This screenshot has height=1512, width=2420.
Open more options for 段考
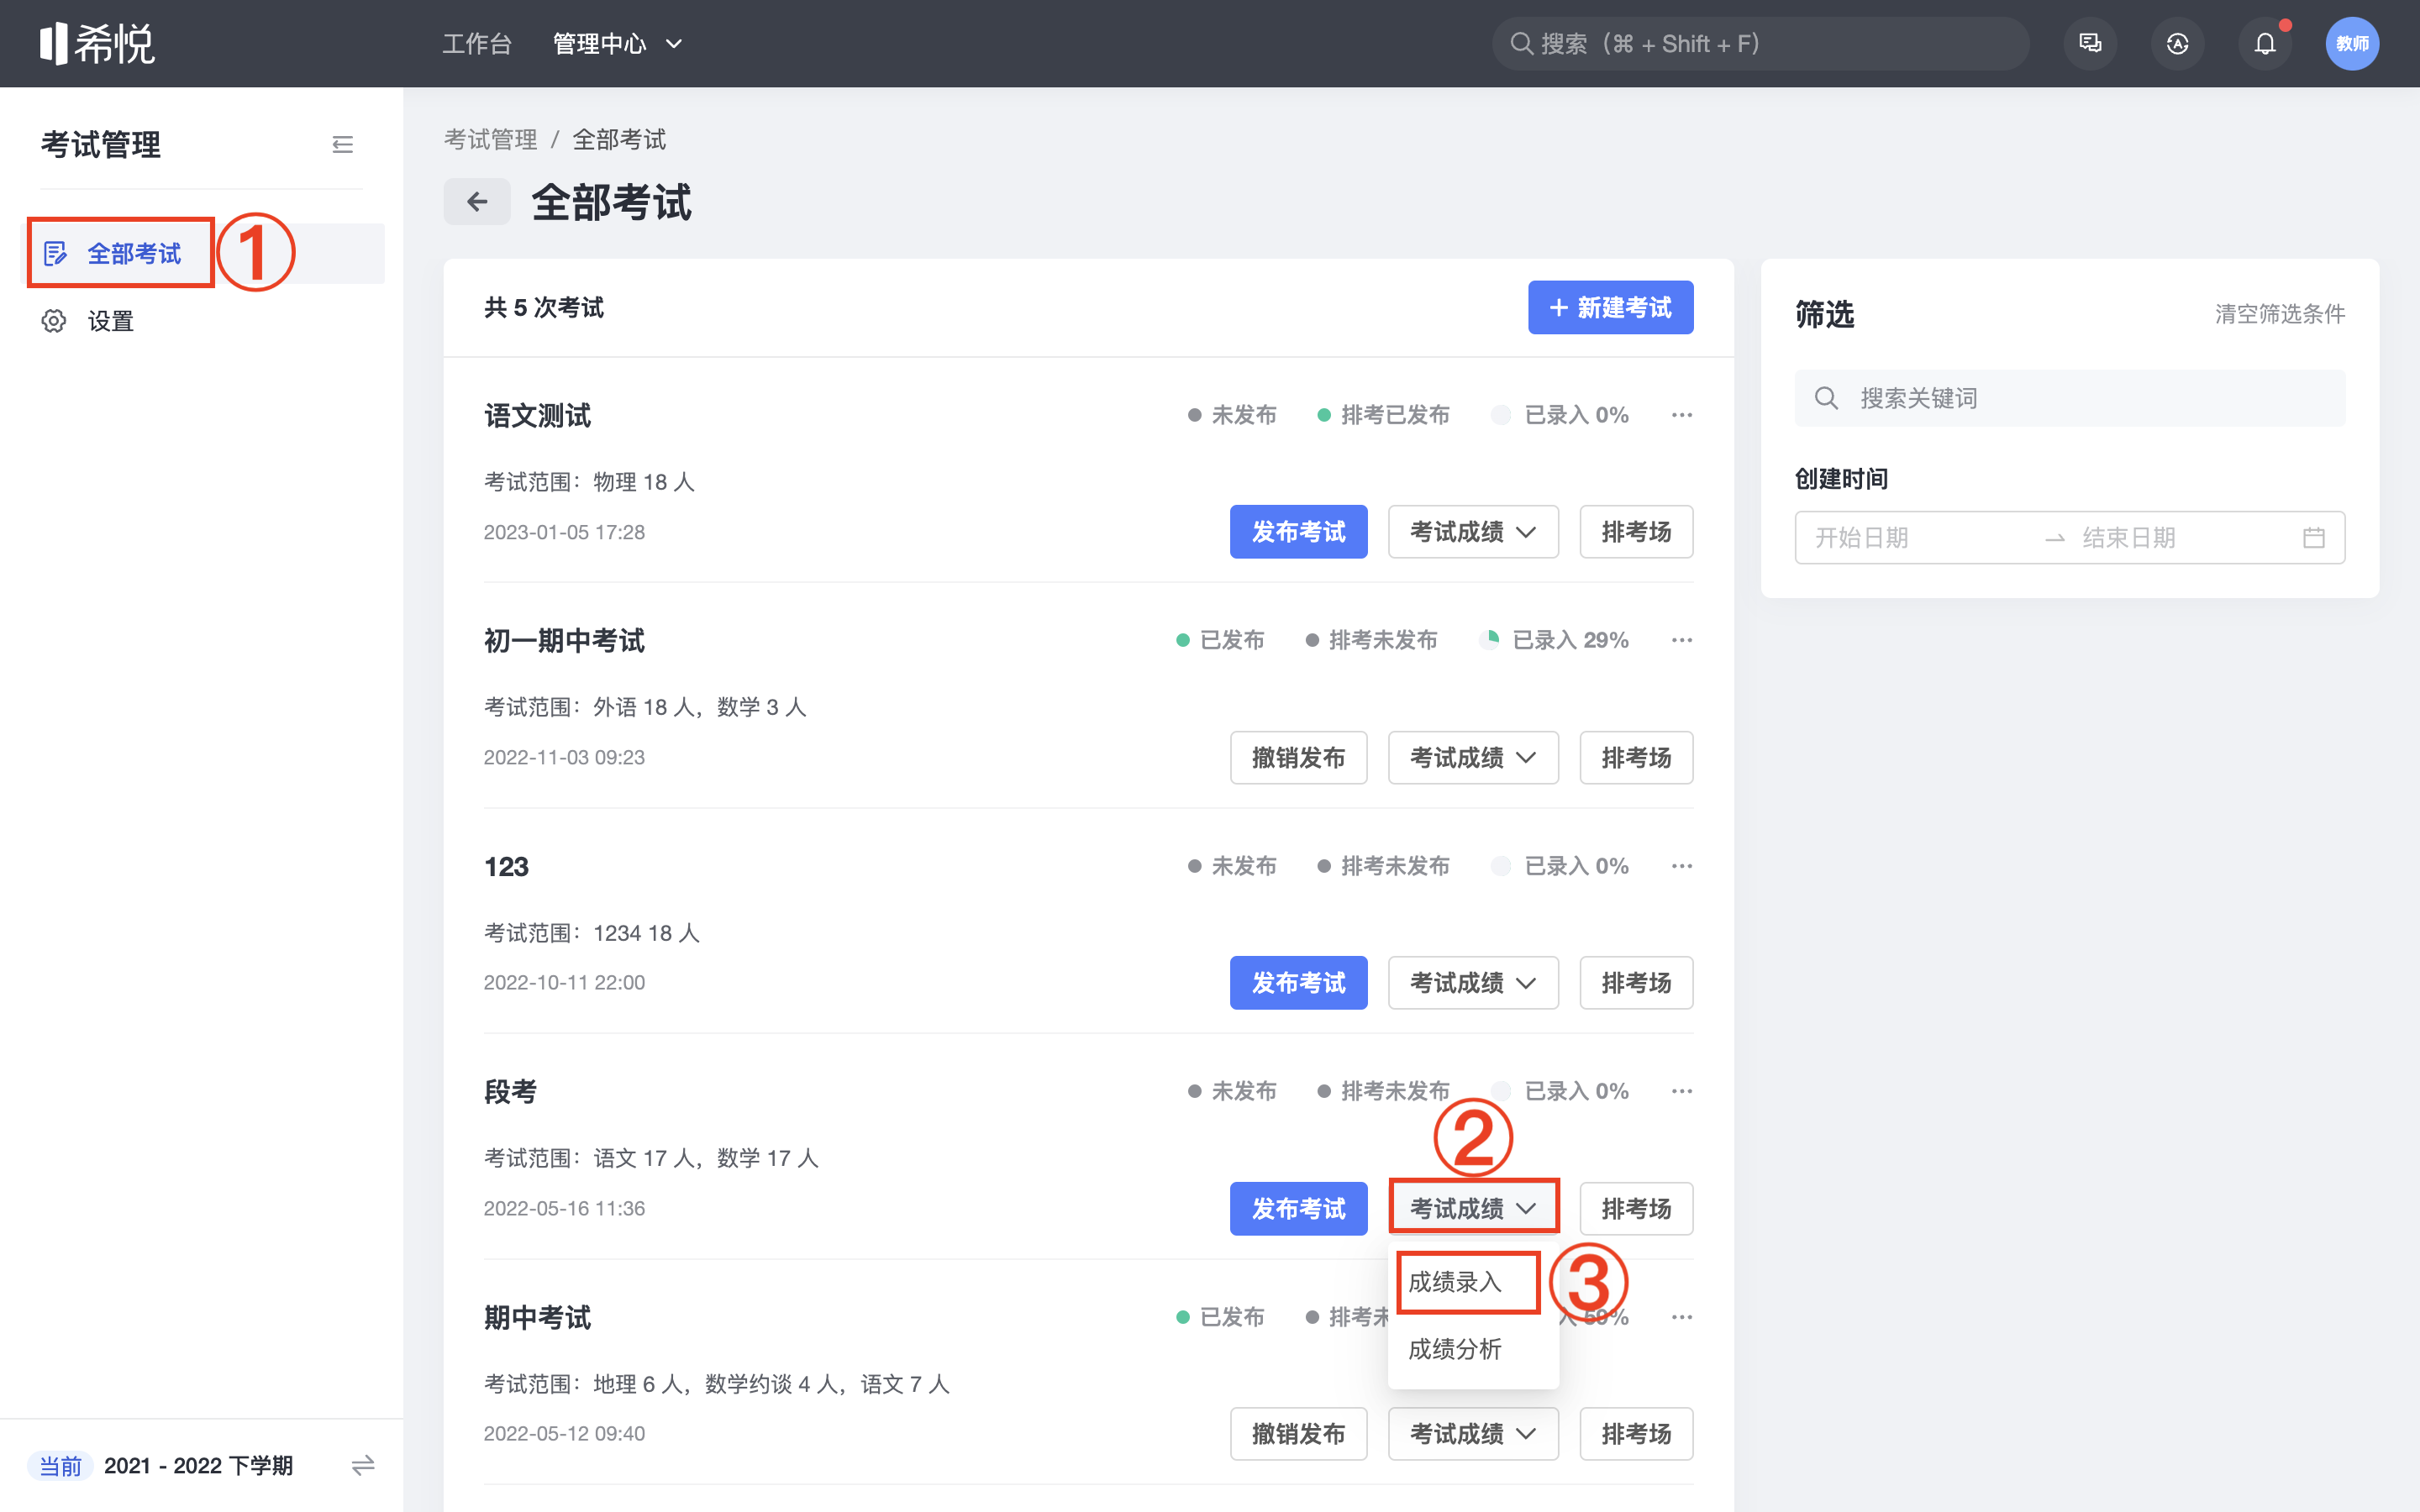pyautogui.click(x=1682, y=1091)
